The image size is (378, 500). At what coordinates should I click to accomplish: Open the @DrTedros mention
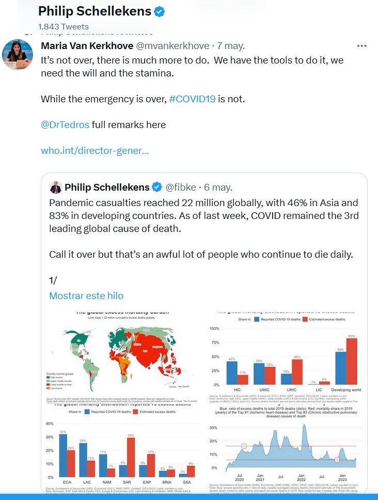[x=65, y=124]
